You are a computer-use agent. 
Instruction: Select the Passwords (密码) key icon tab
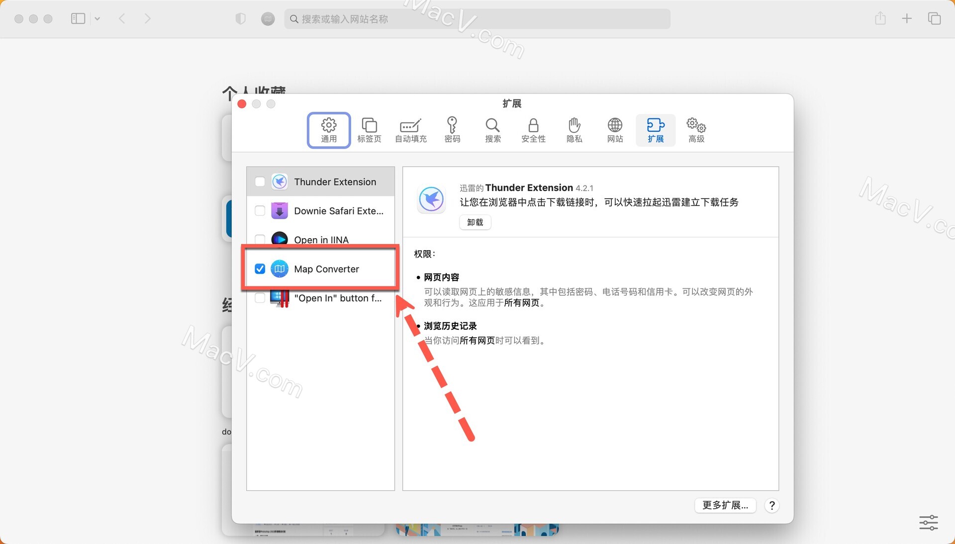coord(452,130)
